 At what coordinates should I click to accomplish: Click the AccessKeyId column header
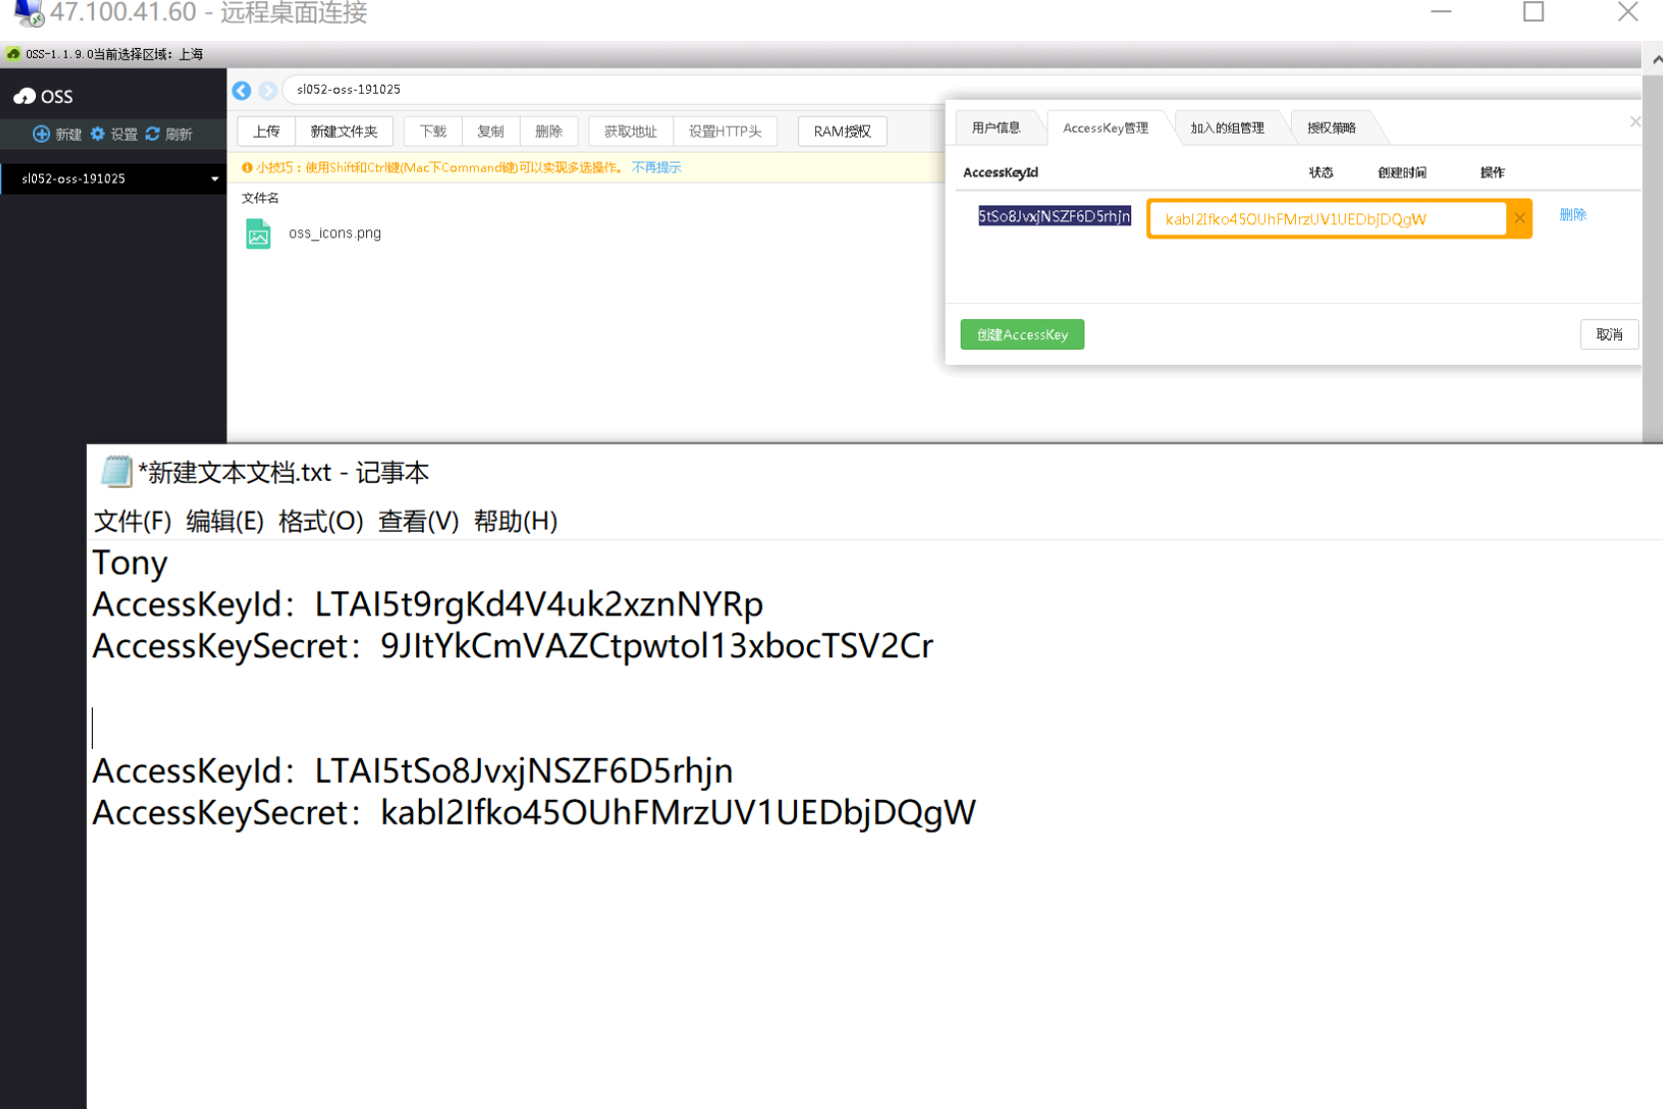coord(1001,173)
